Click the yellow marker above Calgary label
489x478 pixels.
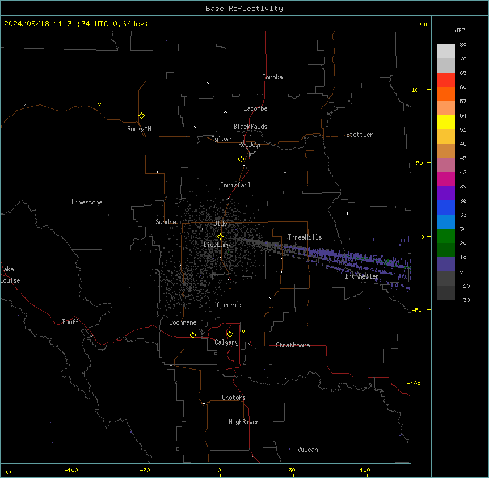point(230,334)
